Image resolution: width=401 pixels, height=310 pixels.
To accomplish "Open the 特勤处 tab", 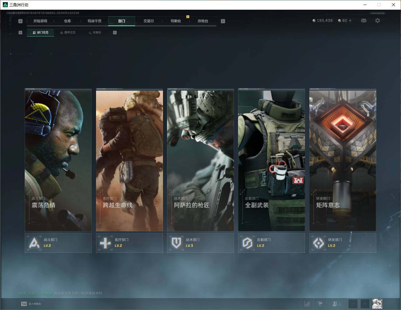I will point(176,21).
